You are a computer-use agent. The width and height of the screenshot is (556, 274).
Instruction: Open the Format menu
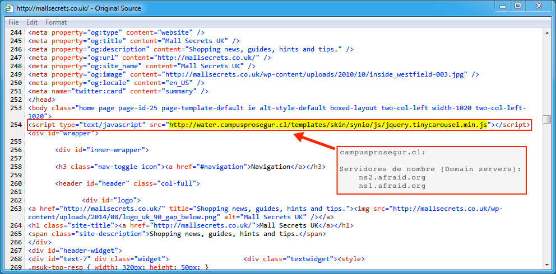56,22
